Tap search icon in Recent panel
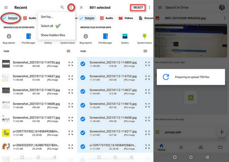229x162 pixels. click(x=62, y=8)
